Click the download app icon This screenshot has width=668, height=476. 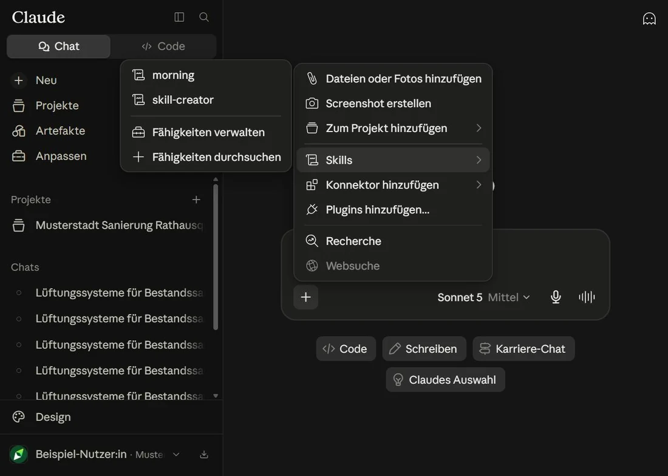pyautogui.click(x=204, y=455)
